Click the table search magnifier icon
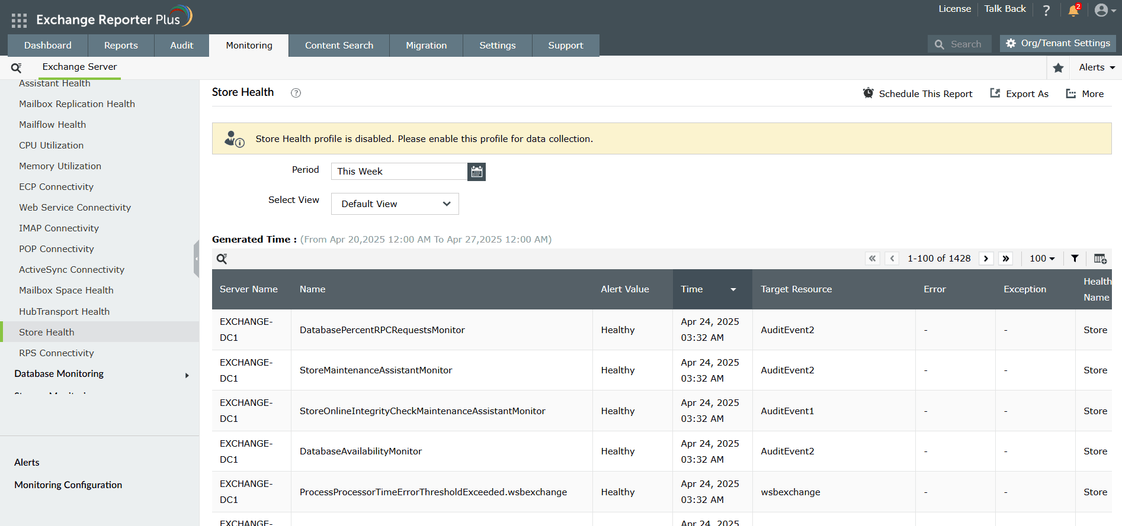Viewport: 1122px width, 526px height. tap(222, 259)
